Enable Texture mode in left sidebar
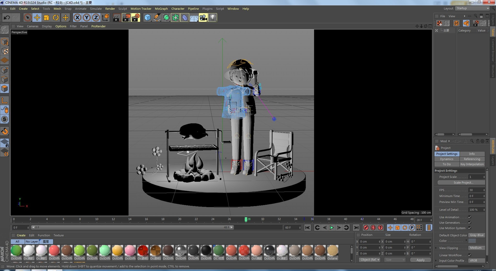Viewport: 496px width, 271px height. pos(5,51)
